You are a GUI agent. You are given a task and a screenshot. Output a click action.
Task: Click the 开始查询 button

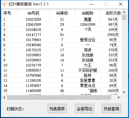click(x=111, y=108)
